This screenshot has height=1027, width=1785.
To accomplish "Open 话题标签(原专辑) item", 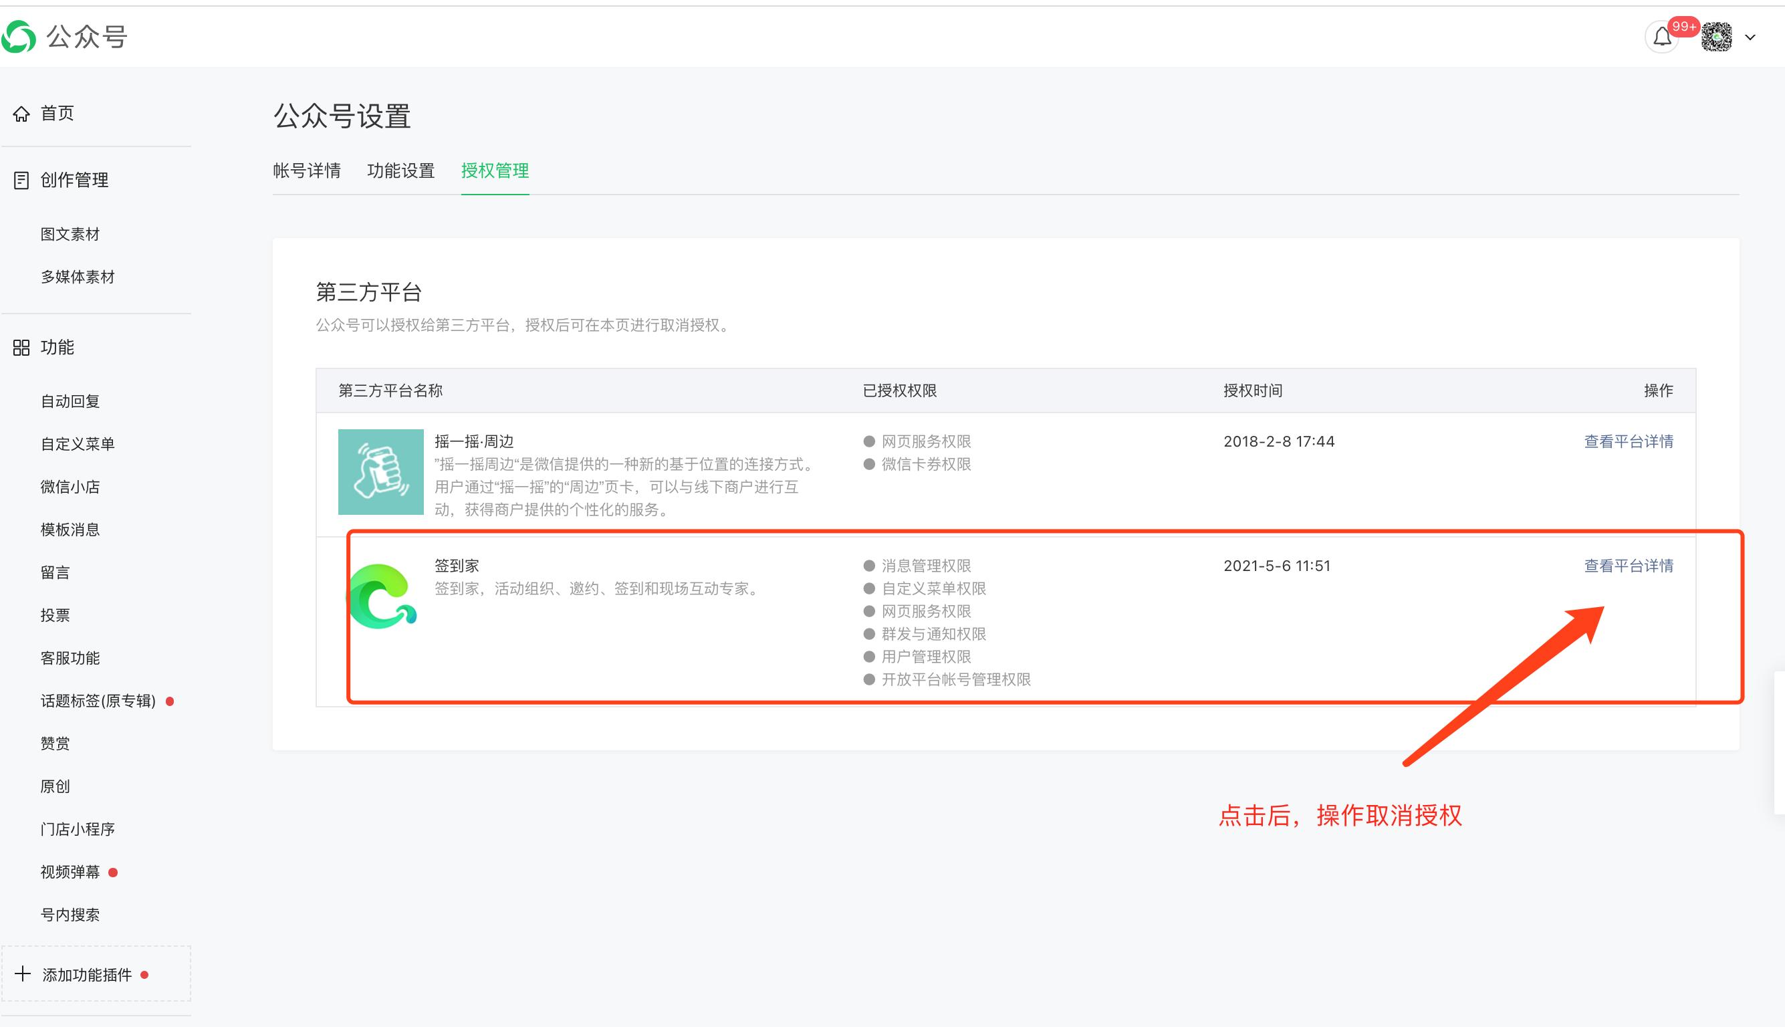I will [x=98, y=701].
